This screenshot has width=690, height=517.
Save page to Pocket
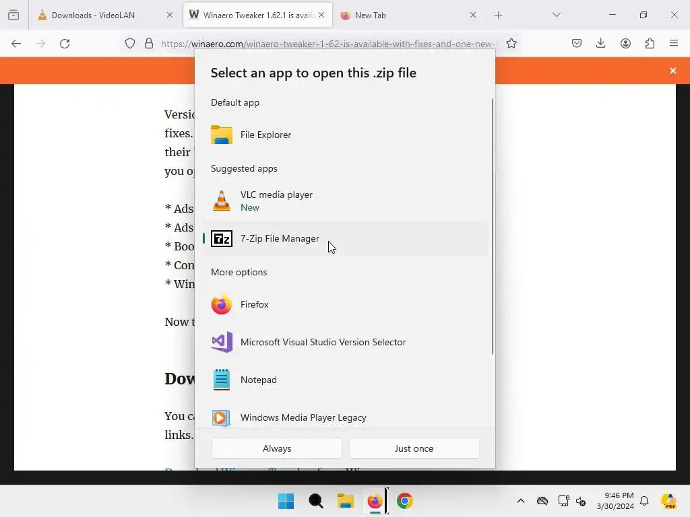(x=577, y=43)
